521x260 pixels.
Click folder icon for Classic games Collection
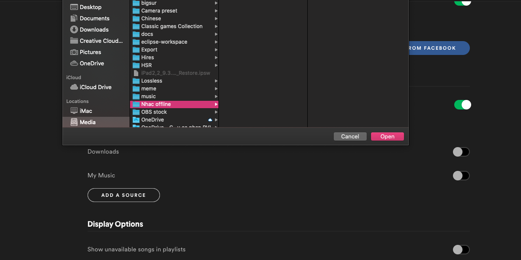pos(136,26)
